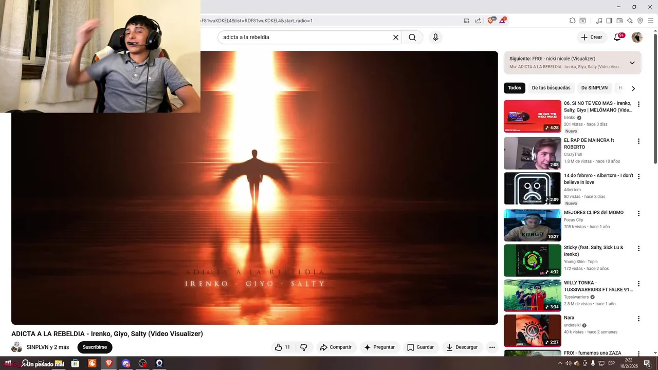Screen dimensions: 658x370
Task: Subscribe with the Suscribirse button
Action: (x=95, y=347)
